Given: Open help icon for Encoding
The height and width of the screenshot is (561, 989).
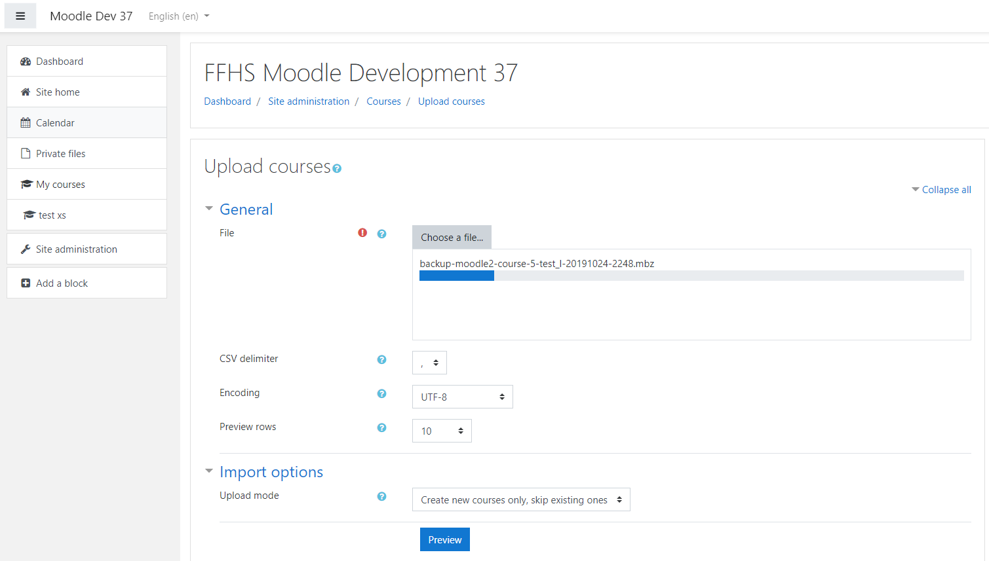Looking at the screenshot, I should [381, 393].
